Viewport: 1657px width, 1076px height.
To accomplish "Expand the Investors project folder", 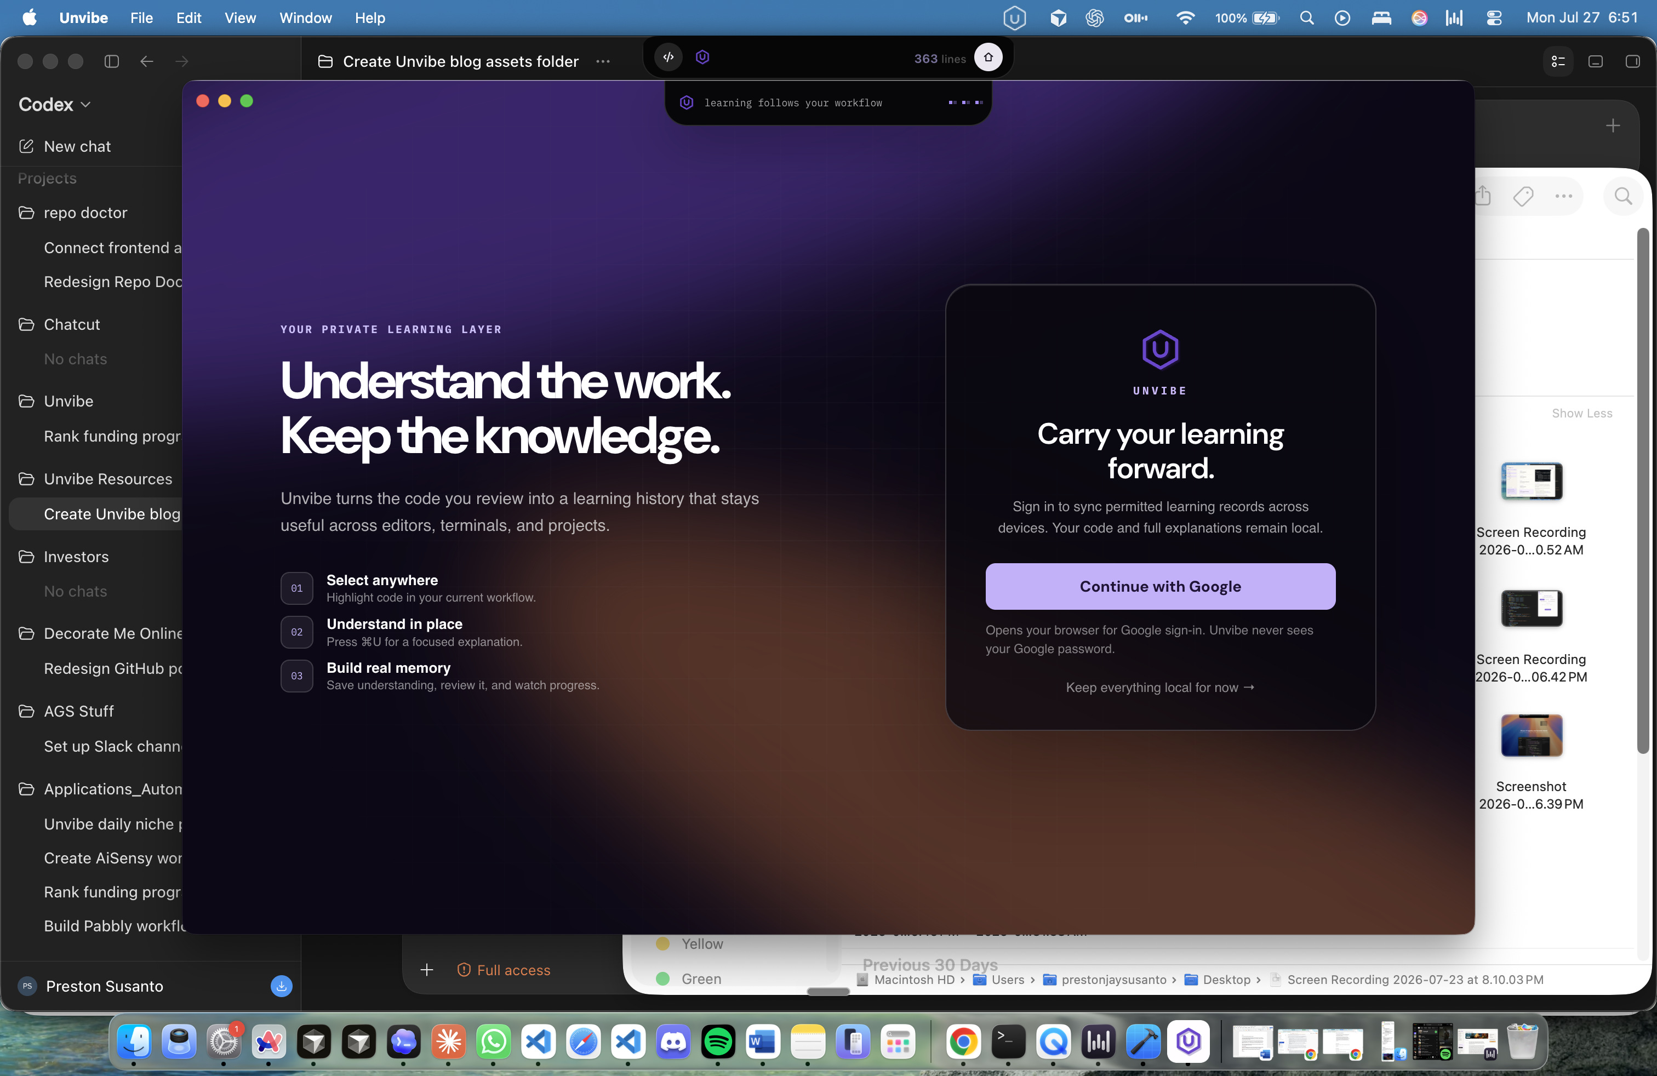I will pos(26,557).
